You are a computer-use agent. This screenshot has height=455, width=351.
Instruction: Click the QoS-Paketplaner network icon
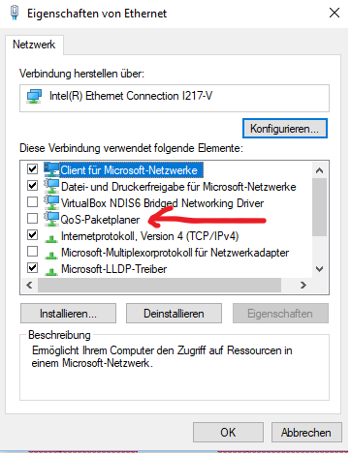[x=51, y=219]
